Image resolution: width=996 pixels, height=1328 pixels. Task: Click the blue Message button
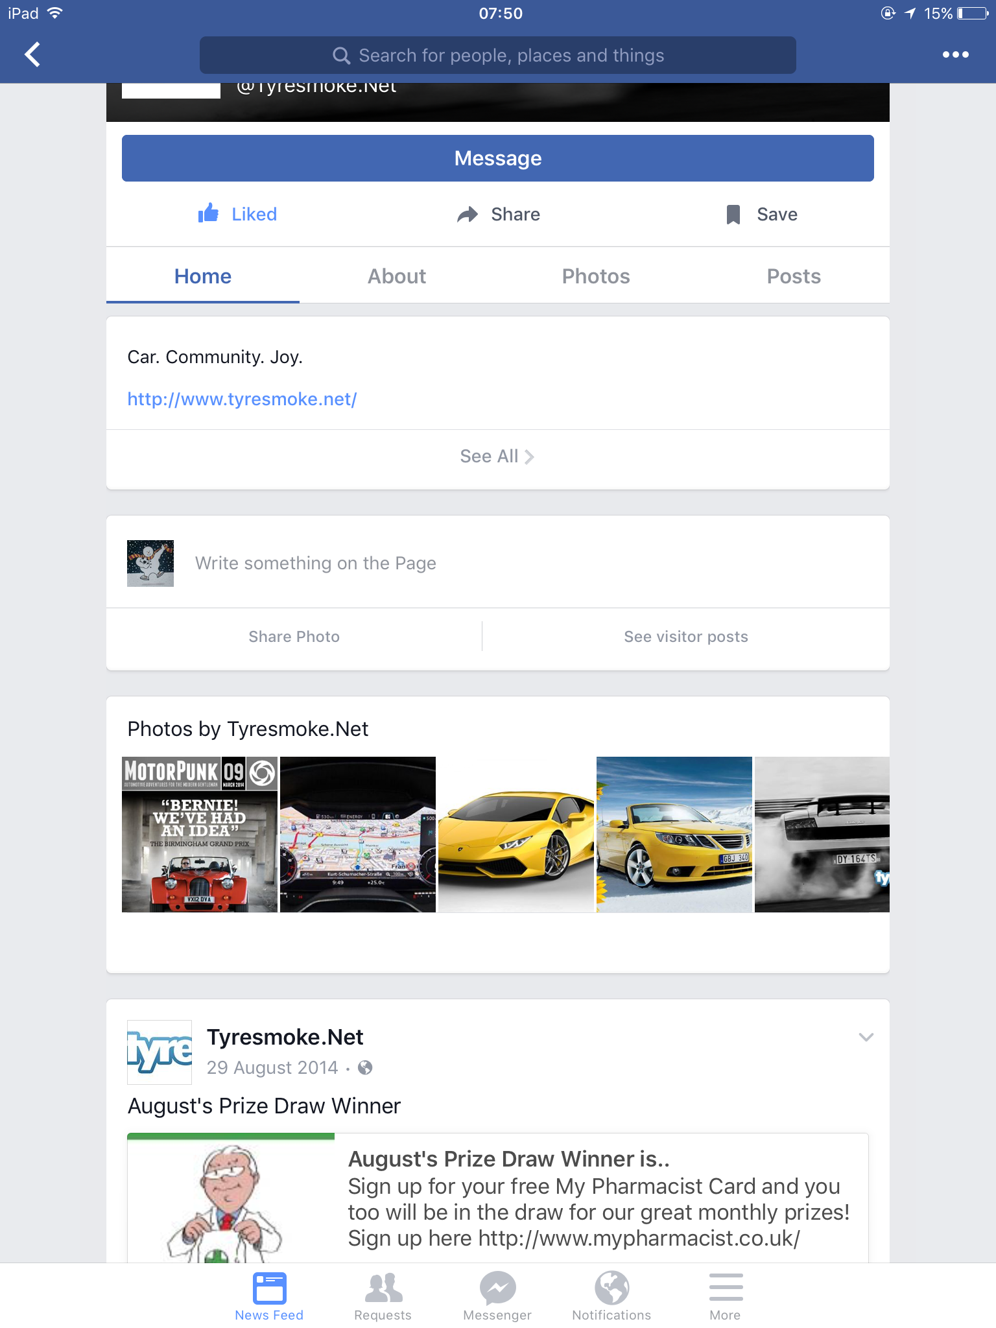(497, 158)
